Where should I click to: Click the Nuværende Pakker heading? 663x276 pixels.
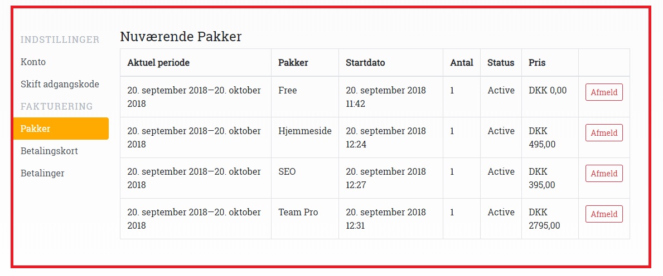tap(181, 37)
